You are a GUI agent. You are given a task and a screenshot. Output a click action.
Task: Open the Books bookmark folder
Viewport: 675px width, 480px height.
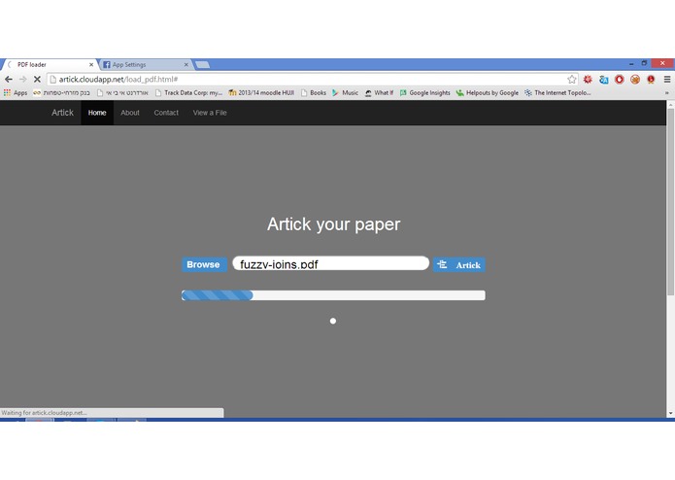[314, 92]
